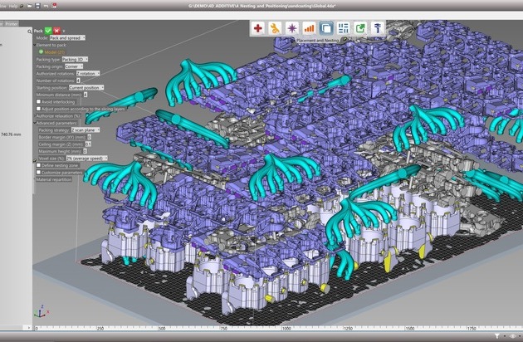Click the save disk icon in title bar
The image size is (523, 342).
[x=30, y=5]
